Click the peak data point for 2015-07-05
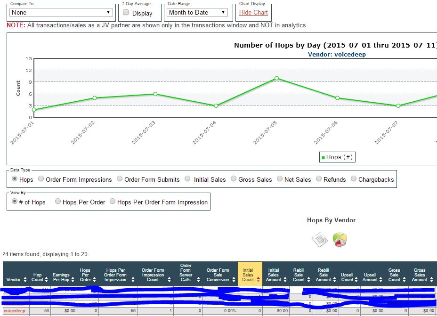437x316 pixels. pyautogui.click(x=276, y=78)
